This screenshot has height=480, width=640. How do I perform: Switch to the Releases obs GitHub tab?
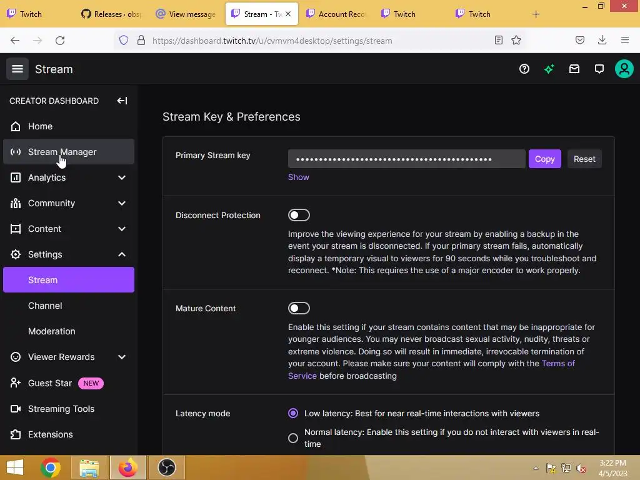111,14
